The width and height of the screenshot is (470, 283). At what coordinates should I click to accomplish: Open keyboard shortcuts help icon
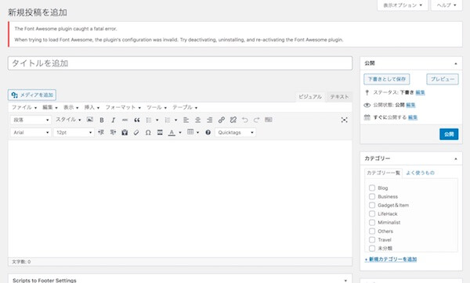click(x=208, y=132)
